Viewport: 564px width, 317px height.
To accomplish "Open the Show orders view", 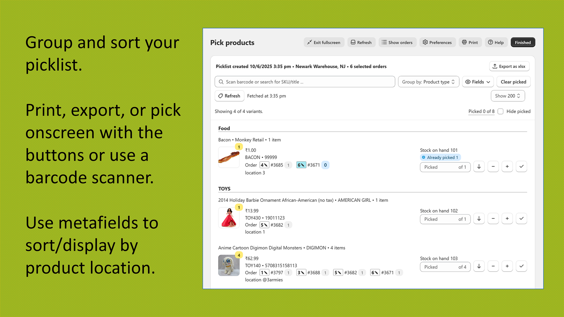I will [397, 42].
